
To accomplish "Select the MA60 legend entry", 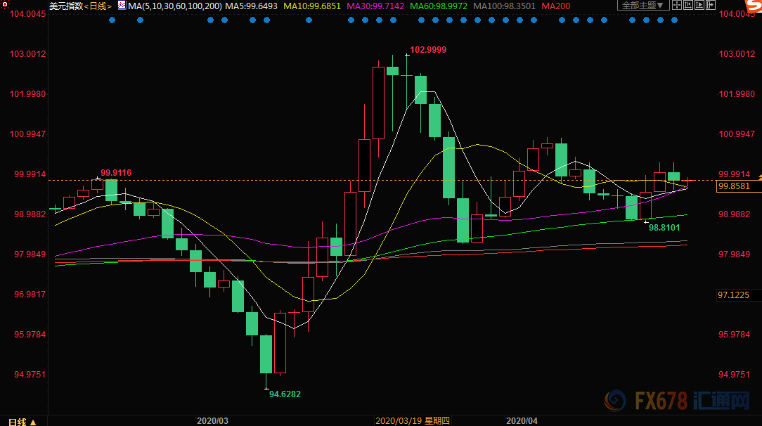I will [x=437, y=6].
